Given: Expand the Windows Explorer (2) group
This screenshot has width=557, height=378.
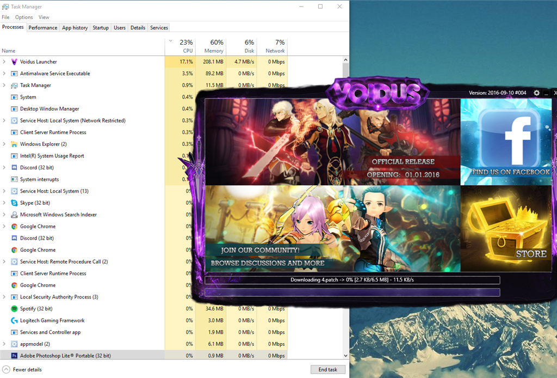Looking at the screenshot, I should 4,144.
